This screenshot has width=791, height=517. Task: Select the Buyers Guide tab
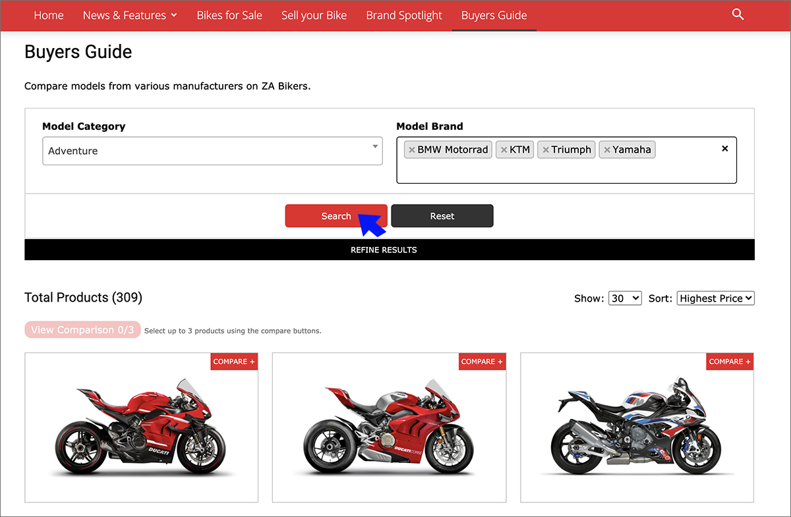tap(494, 15)
